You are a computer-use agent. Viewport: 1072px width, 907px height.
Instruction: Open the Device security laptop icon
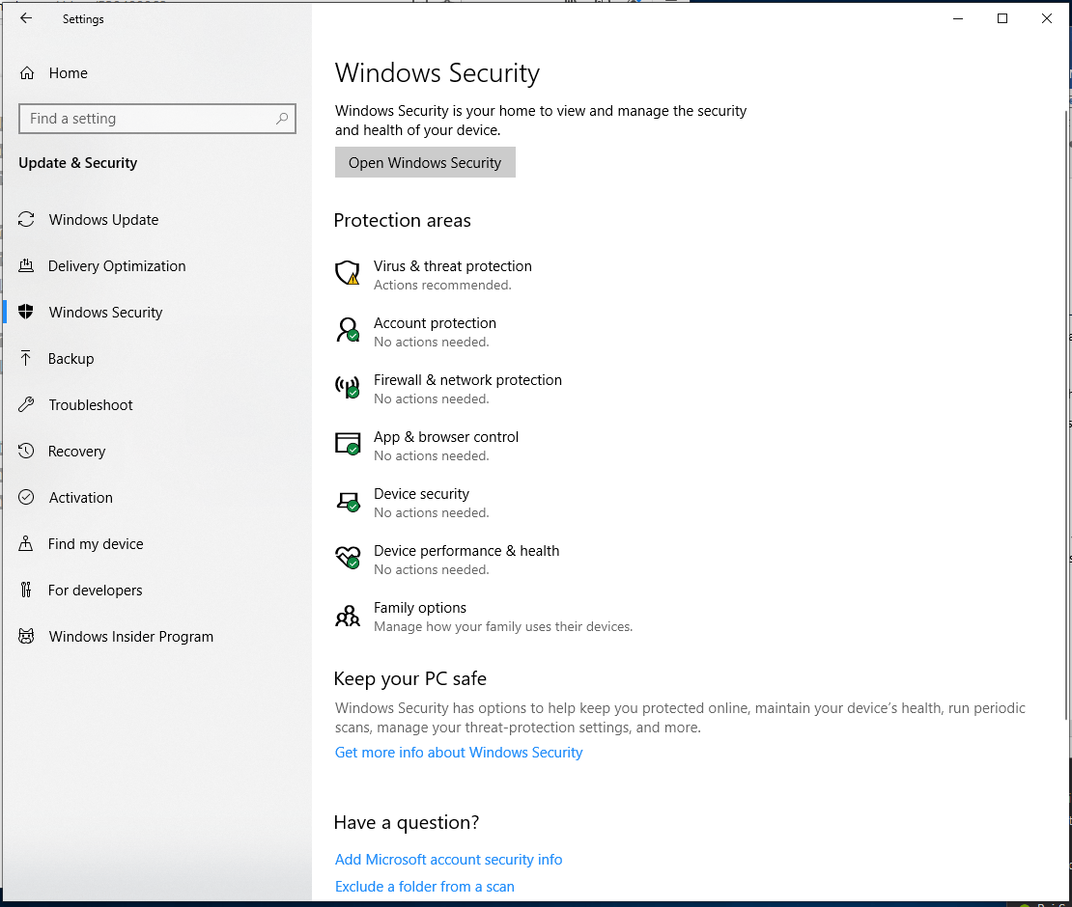point(348,502)
